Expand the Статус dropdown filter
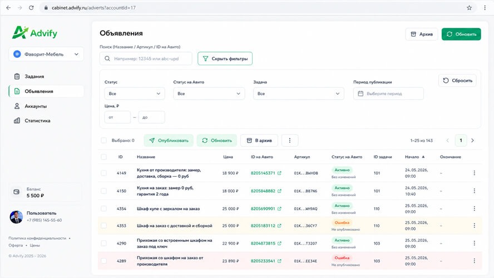 click(135, 93)
